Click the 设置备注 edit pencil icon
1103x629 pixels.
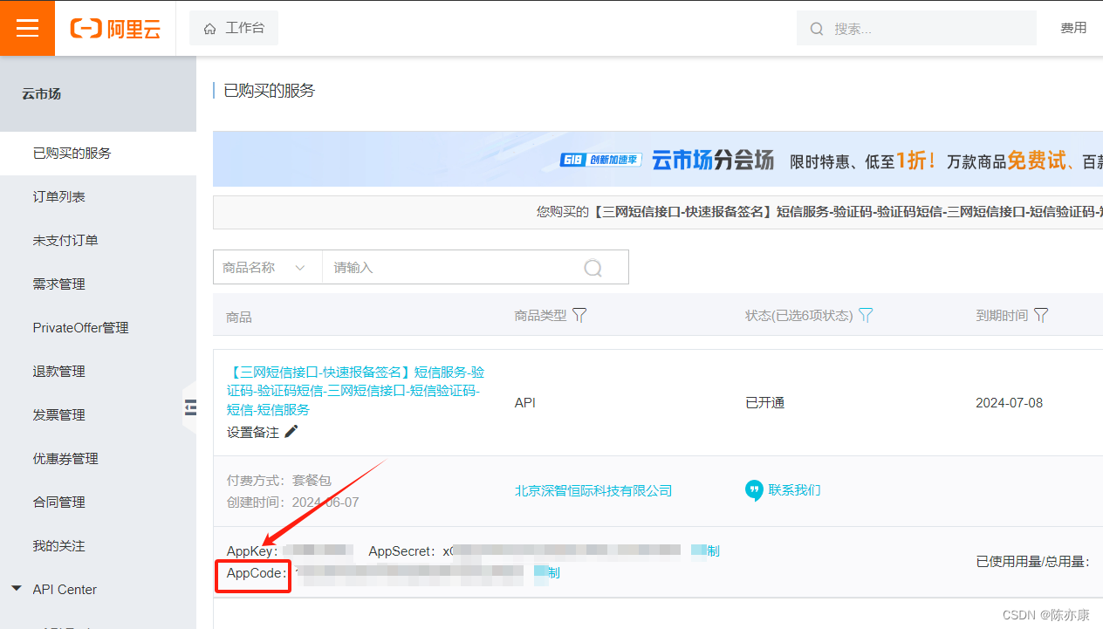click(x=291, y=432)
